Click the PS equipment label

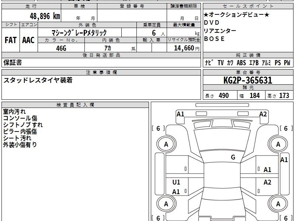(278, 63)
